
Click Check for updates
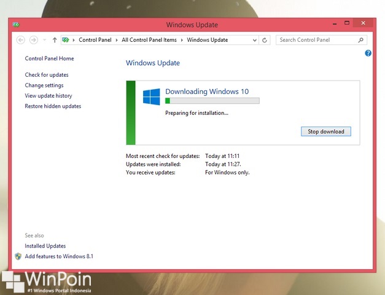coord(47,75)
